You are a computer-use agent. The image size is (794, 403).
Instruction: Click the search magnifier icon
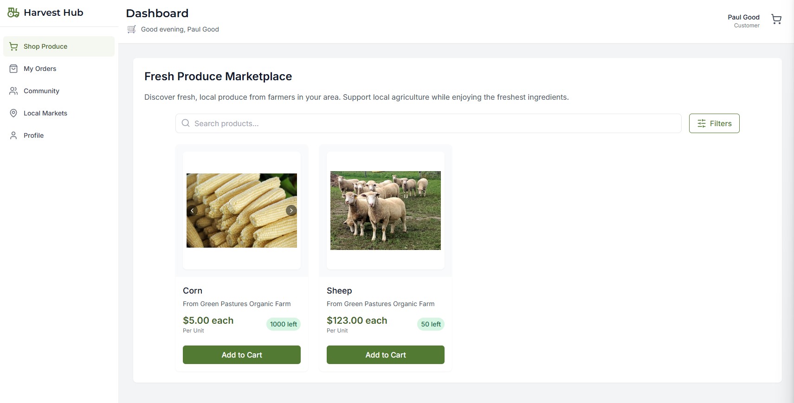pos(186,123)
